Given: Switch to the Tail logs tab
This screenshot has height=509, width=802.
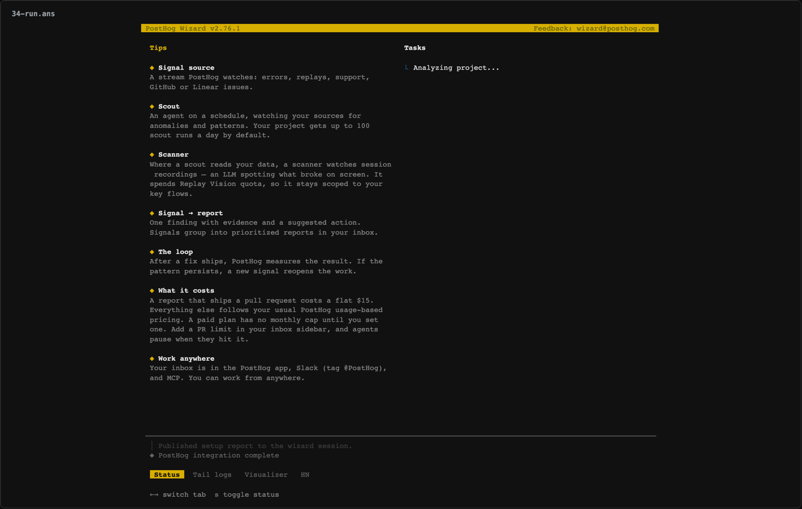Looking at the screenshot, I should (x=212, y=475).
